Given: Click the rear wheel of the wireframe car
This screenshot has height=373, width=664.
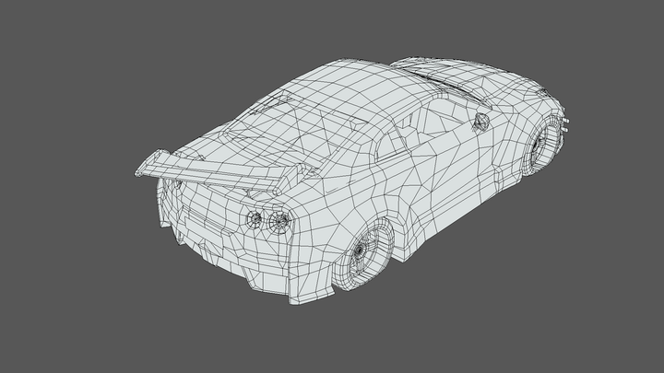Looking at the screenshot, I should [363, 253].
